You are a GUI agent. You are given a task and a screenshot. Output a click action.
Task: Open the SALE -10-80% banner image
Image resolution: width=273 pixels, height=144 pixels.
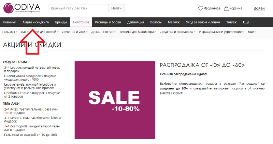(x=115, y=100)
